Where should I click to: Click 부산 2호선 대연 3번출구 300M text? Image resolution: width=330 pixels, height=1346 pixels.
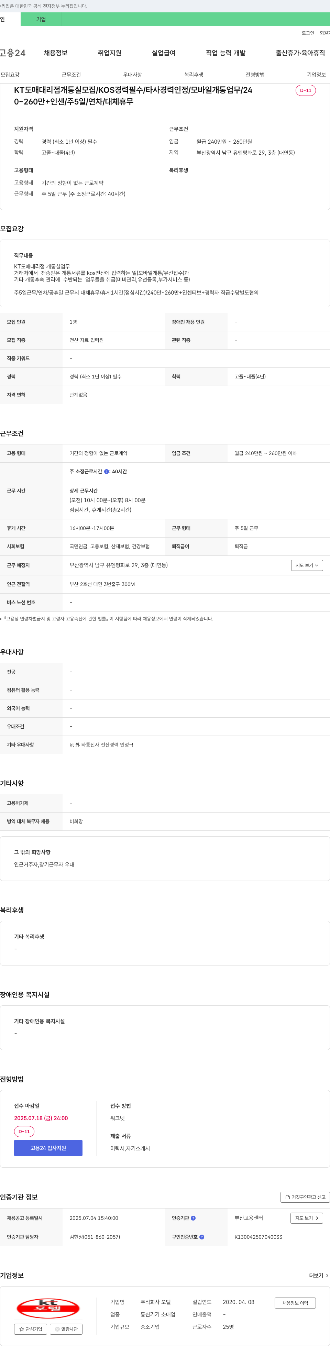[x=102, y=584]
